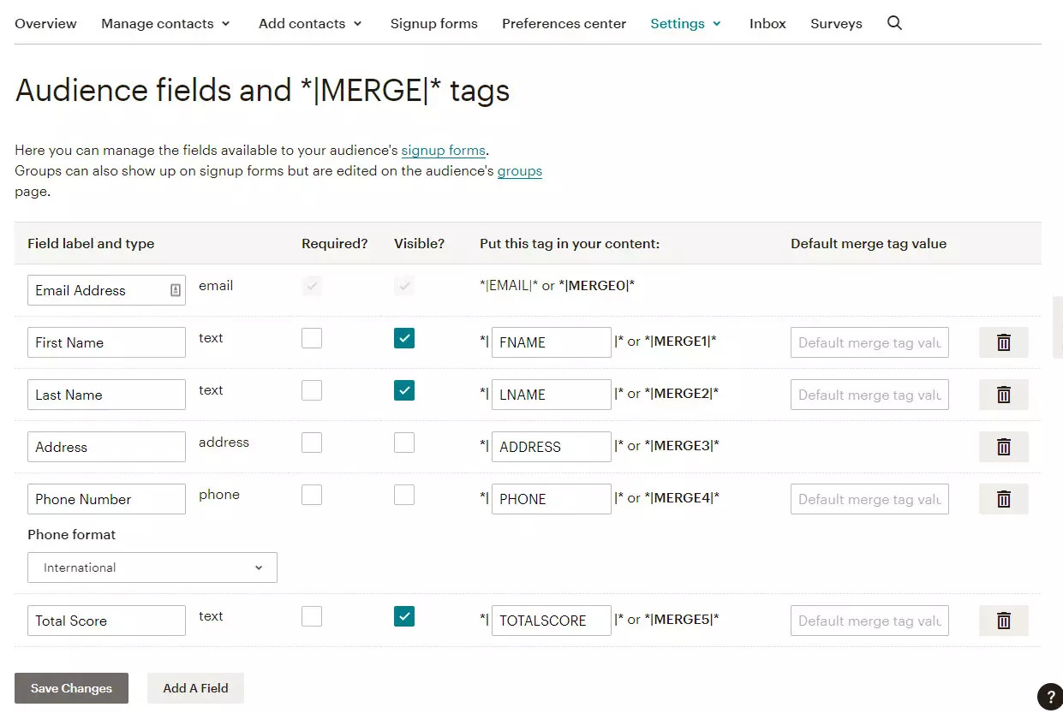Click the "Put this tag in your content:" header
1063x713 pixels.
tap(570, 244)
